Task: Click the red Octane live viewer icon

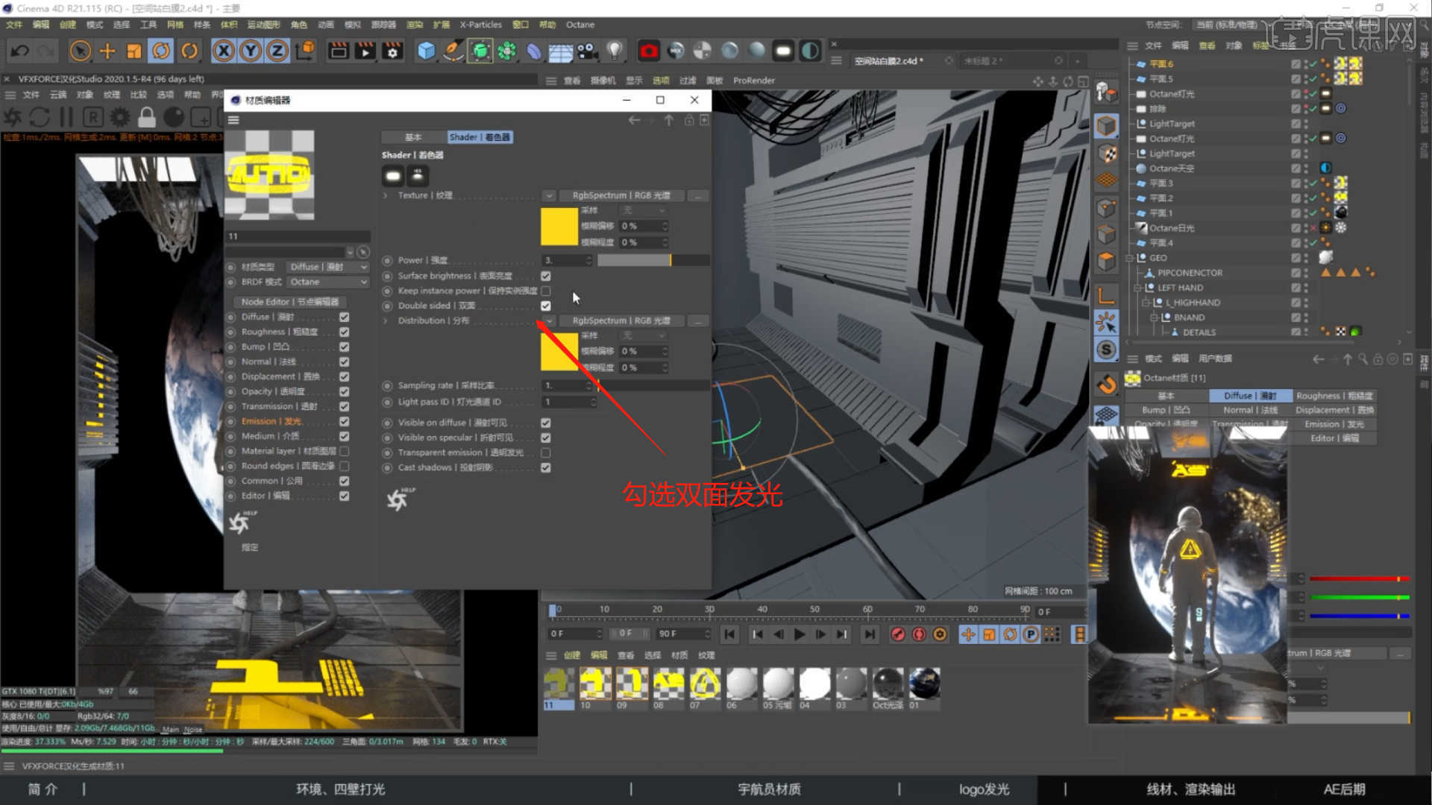Action: point(649,51)
